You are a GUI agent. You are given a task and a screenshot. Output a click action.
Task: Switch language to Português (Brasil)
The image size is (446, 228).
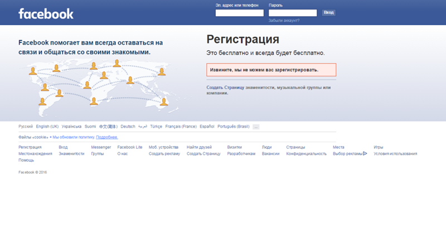pos(233,127)
